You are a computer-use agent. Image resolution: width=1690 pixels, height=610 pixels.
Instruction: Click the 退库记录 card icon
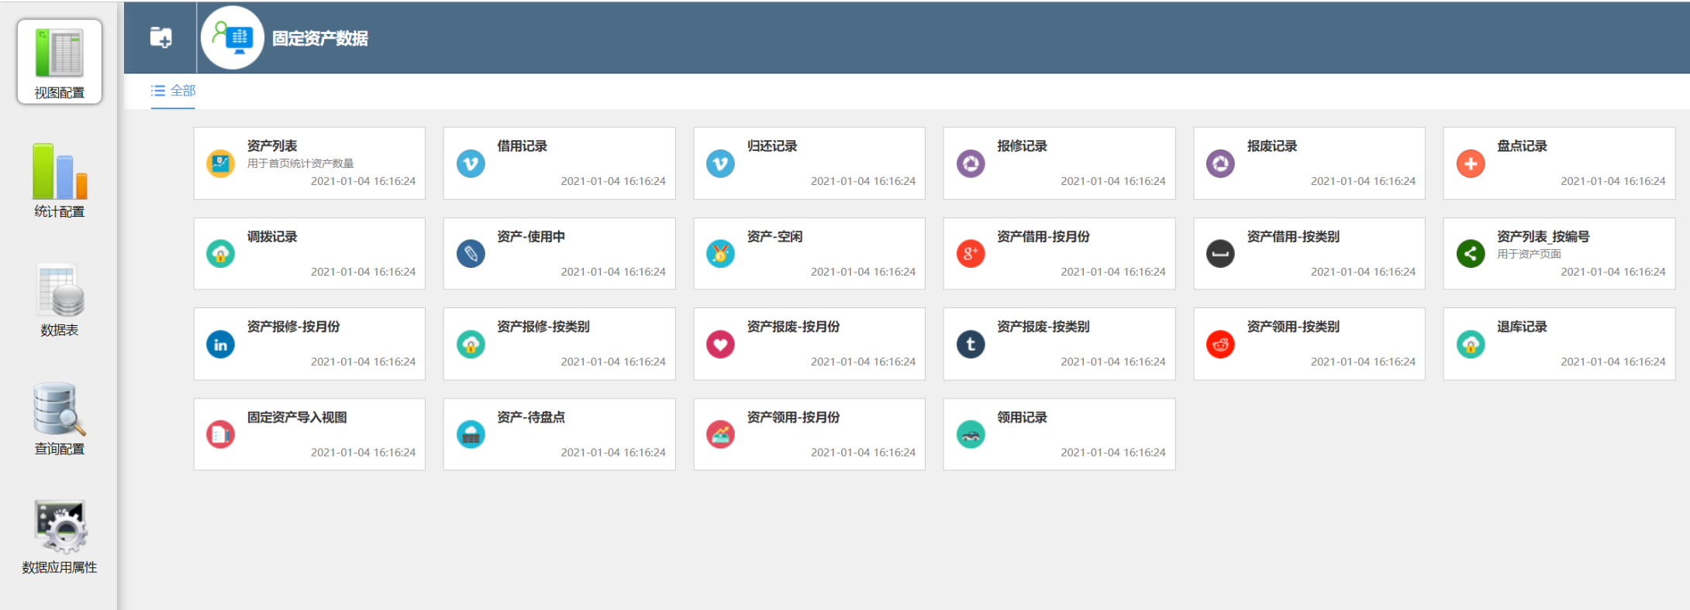click(x=1471, y=344)
